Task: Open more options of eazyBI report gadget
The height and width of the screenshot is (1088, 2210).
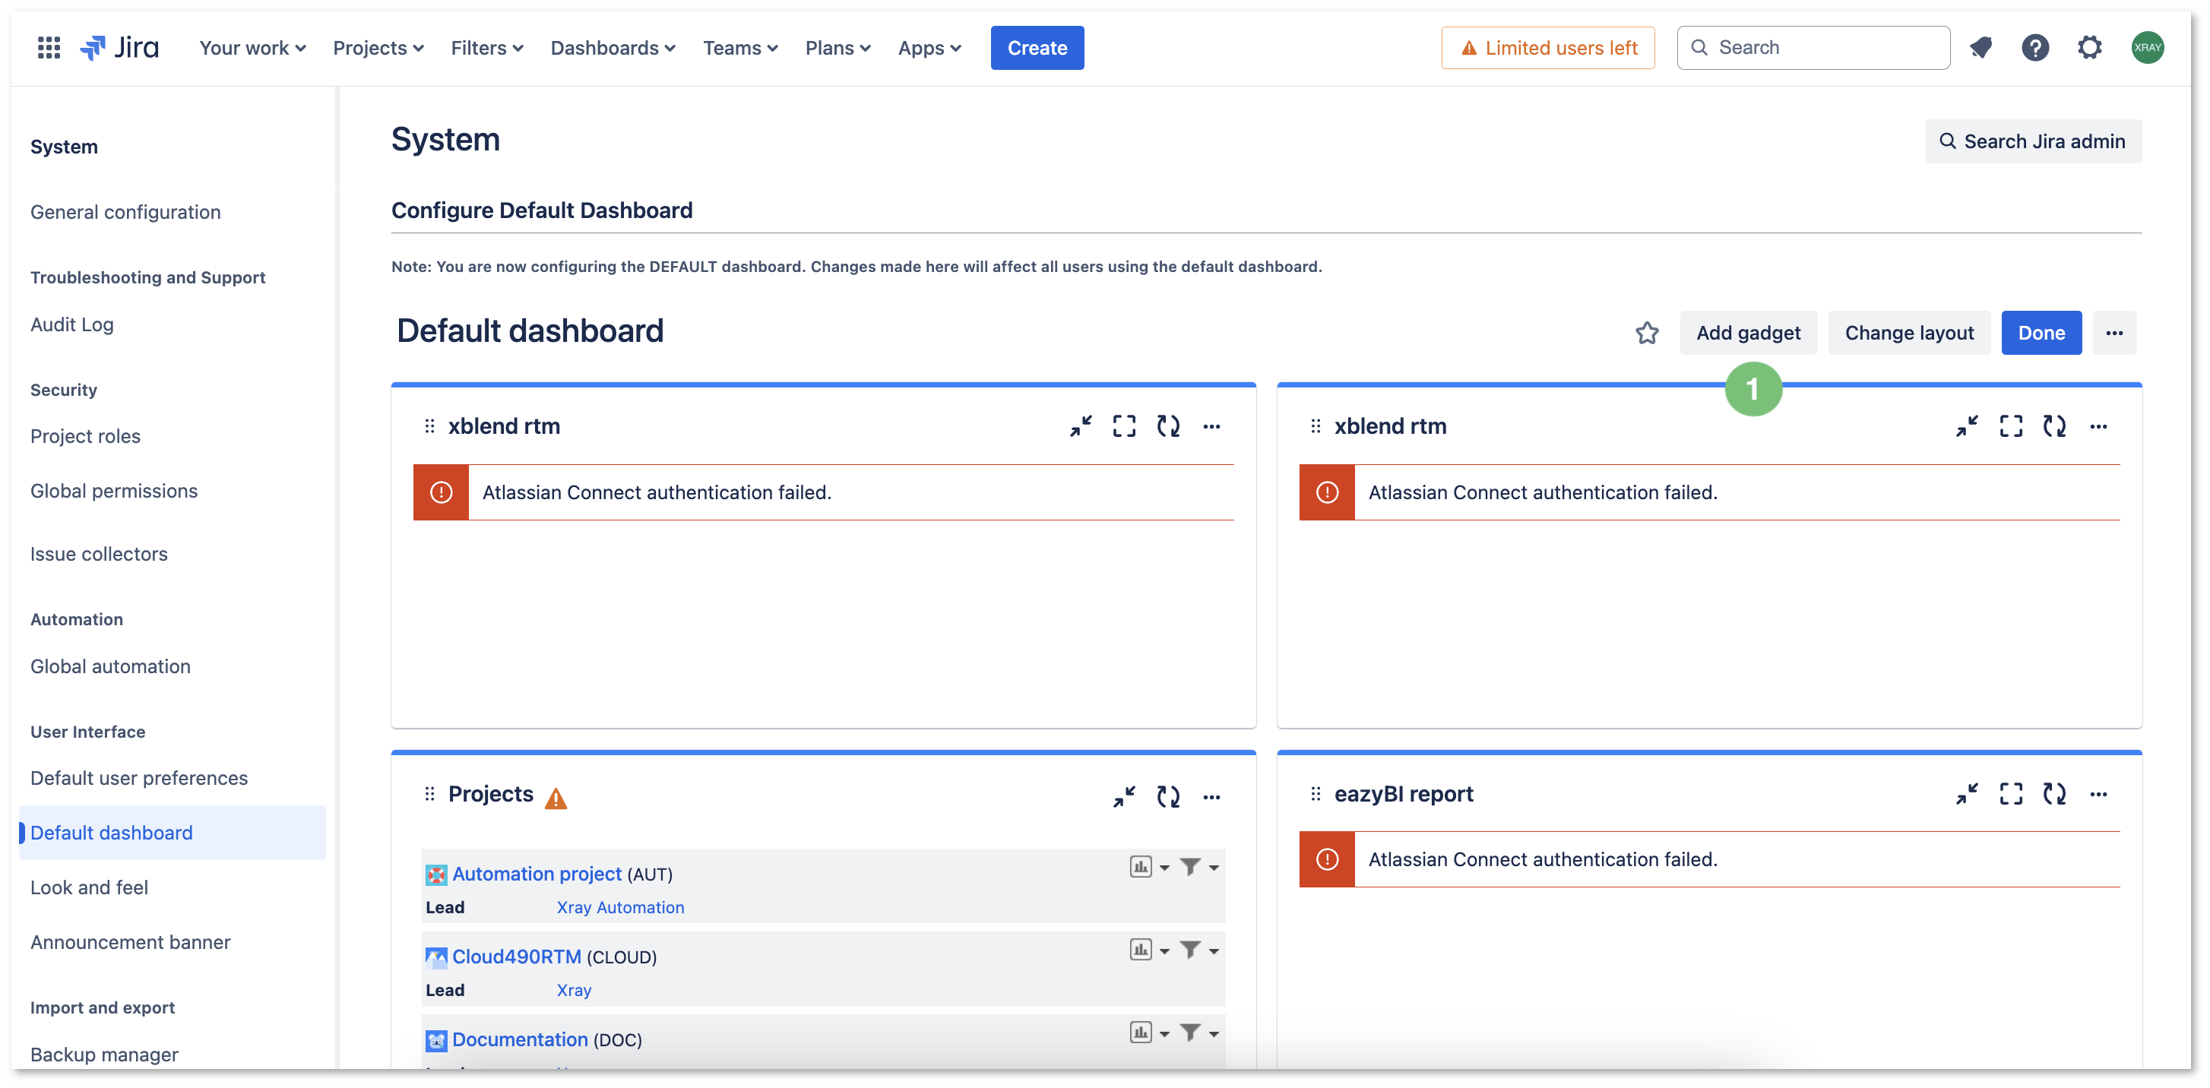Action: pyautogui.click(x=2098, y=794)
